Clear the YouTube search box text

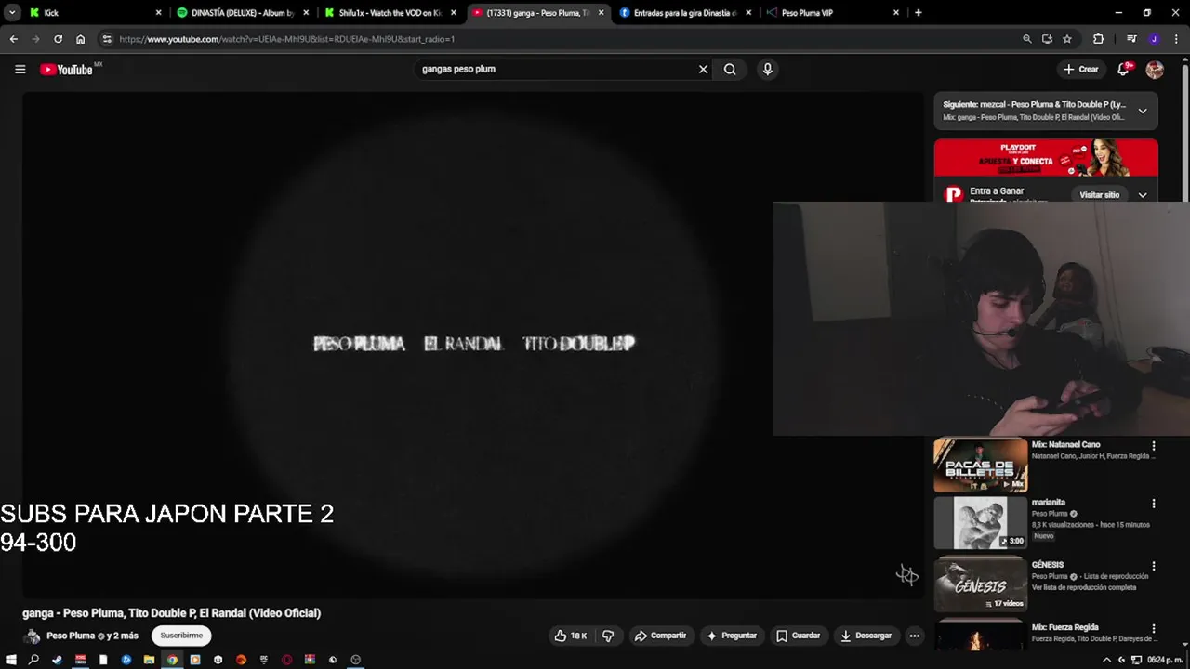click(x=703, y=69)
